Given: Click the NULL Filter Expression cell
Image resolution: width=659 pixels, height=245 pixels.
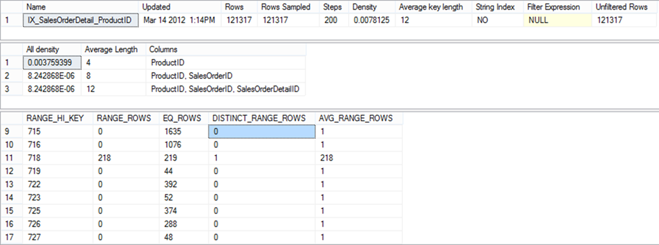Looking at the screenshot, I should (x=557, y=20).
